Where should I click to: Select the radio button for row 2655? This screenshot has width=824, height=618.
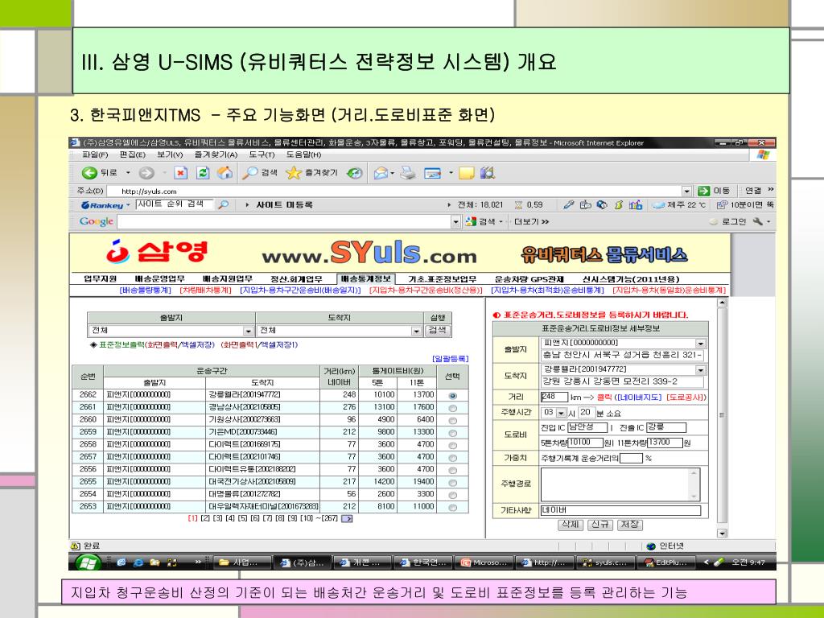[452, 483]
